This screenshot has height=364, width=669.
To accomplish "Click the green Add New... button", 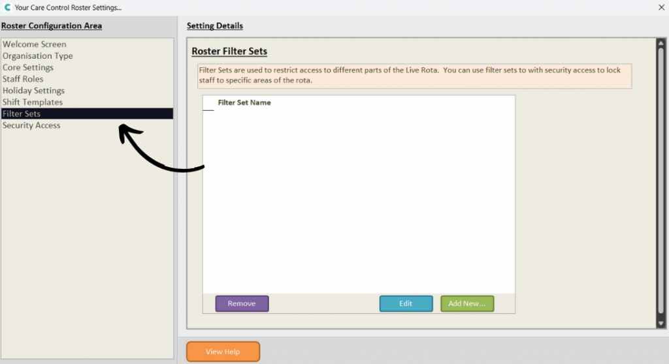I will (x=467, y=303).
